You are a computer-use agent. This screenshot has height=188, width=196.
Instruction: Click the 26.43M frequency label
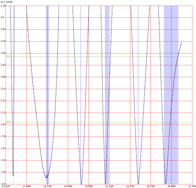[151, 186]
